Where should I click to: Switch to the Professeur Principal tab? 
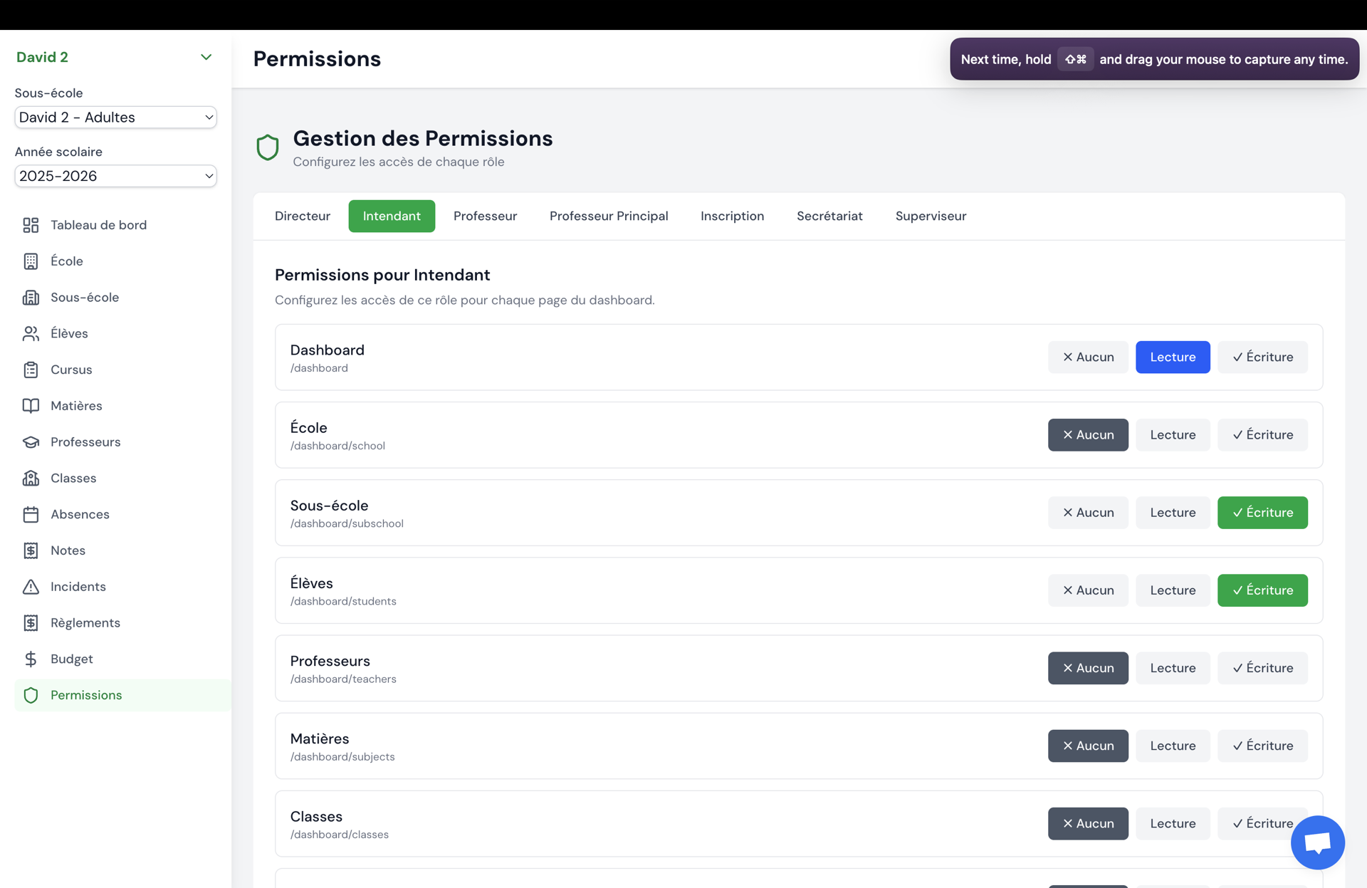[609, 216]
